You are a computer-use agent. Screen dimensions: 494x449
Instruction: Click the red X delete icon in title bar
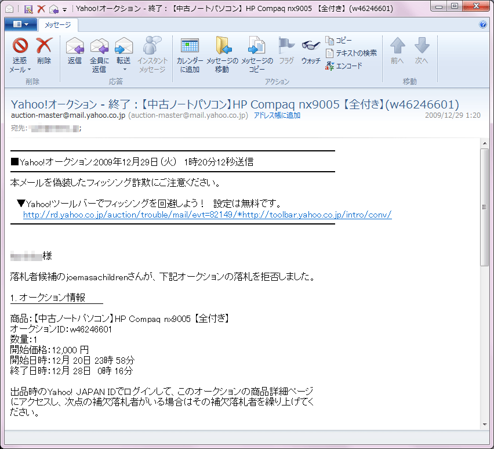pos(41,9)
